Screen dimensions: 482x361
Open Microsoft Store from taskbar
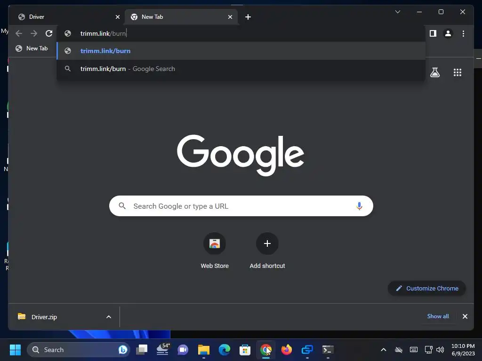point(245,350)
